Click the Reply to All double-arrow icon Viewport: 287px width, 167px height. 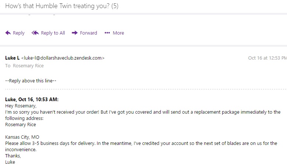pos(35,33)
